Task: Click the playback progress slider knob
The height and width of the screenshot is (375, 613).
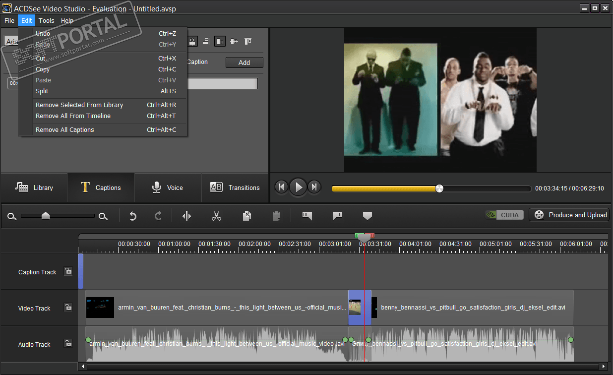Action: click(x=439, y=188)
